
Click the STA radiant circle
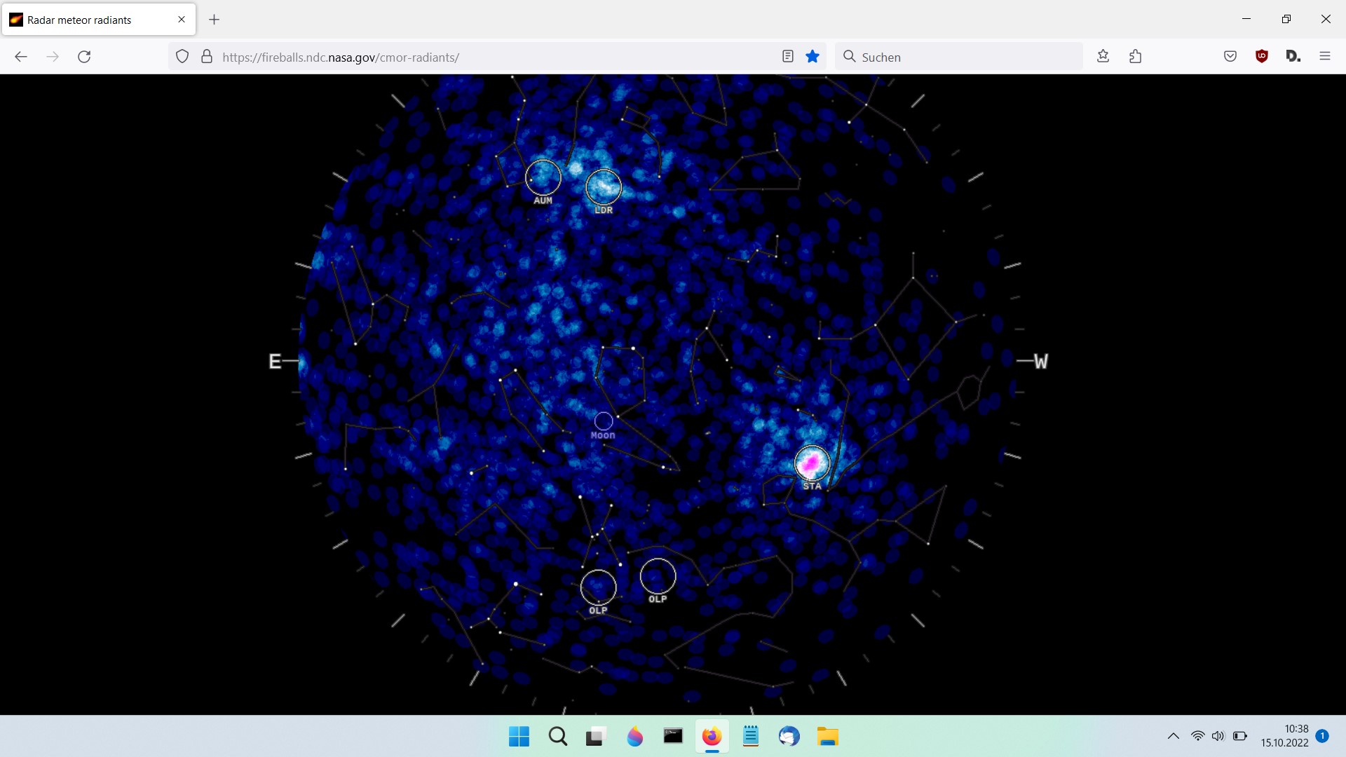point(812,463)
